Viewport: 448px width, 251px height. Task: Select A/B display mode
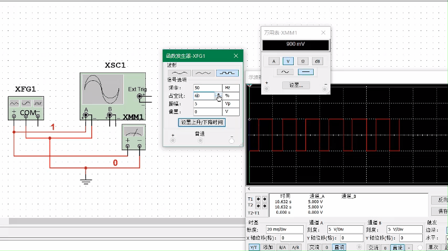click(295, 247)
